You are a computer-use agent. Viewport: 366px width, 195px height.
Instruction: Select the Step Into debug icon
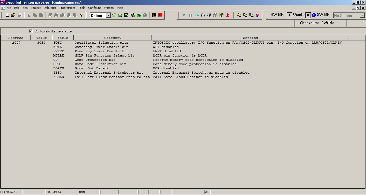(203, 15)
